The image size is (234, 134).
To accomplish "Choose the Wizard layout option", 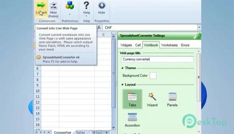I will pos(152,99).
